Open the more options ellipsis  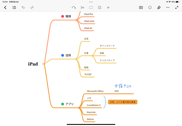point(168,7)
